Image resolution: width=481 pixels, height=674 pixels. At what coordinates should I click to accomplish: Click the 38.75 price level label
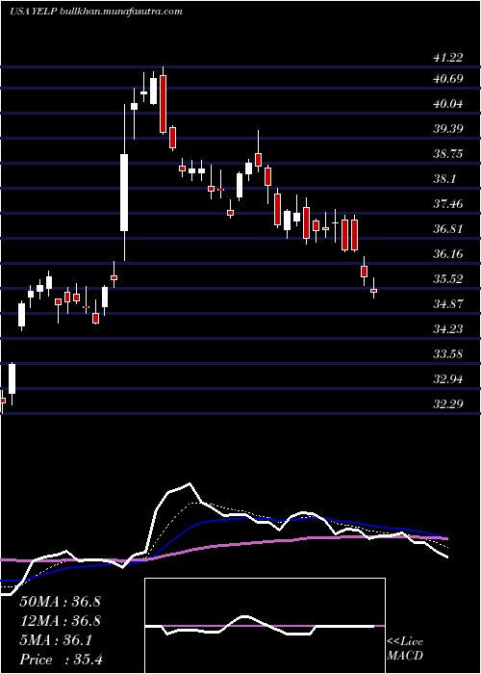[448, 154]
